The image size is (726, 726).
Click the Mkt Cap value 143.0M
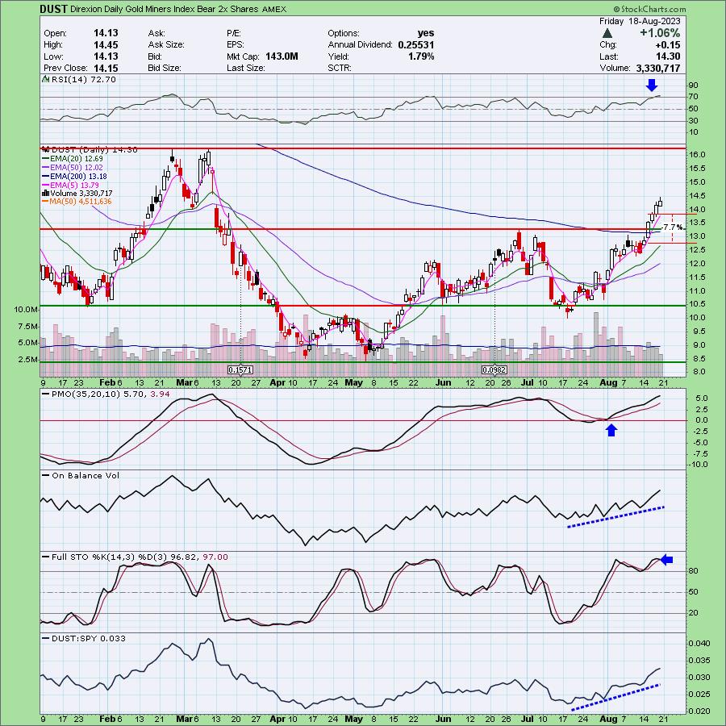tap(282, 56)
